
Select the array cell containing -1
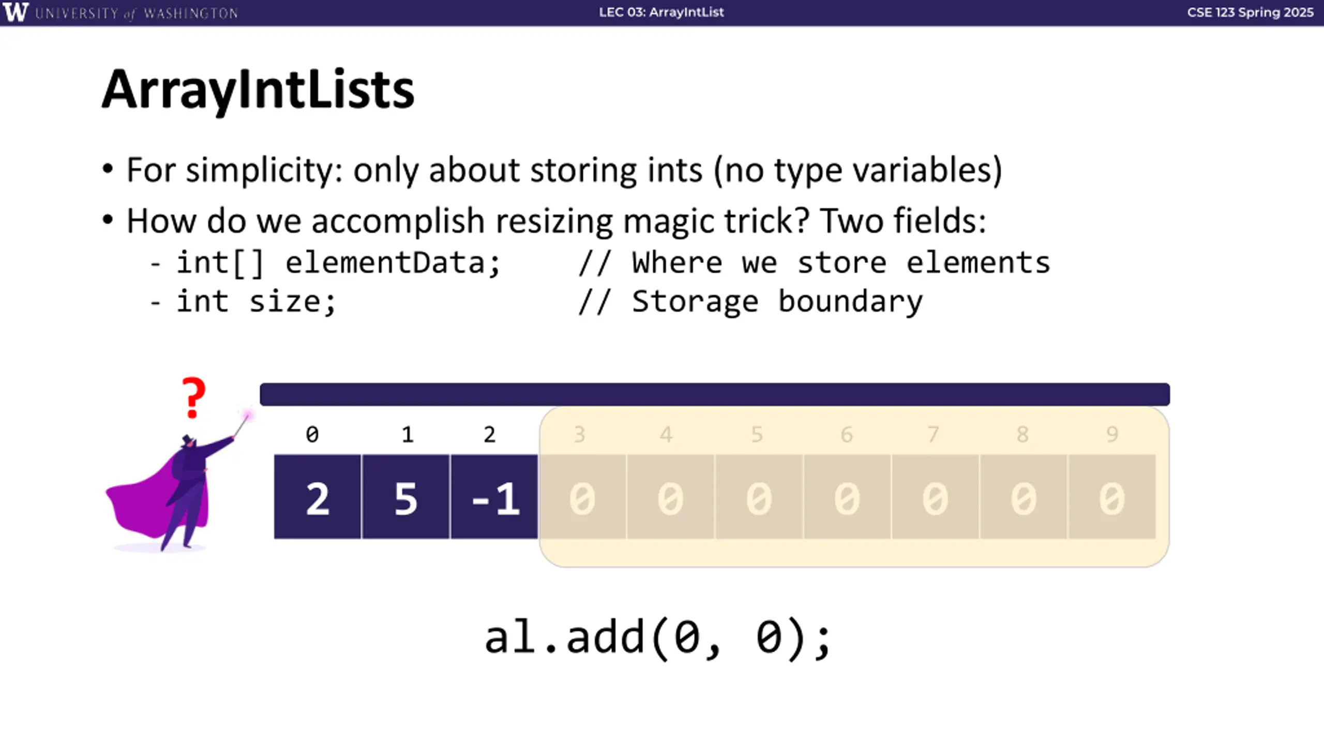(494, 497)
